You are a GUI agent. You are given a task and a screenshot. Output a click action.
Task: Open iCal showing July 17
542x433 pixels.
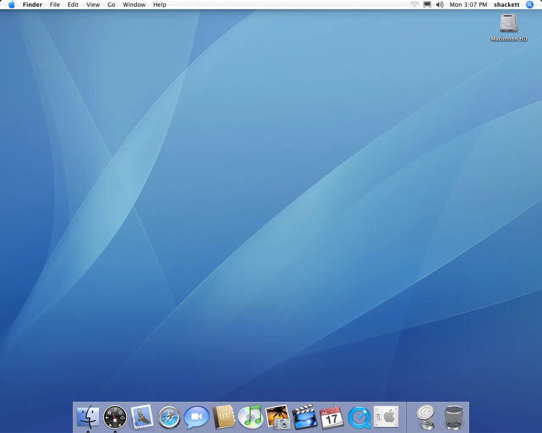[x=332, y=417]
